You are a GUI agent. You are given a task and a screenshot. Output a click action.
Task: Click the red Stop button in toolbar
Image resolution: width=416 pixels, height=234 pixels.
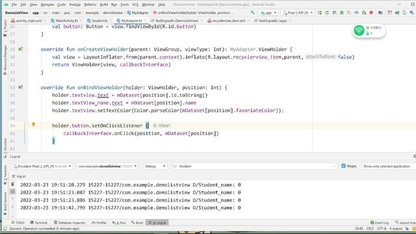point(371,12)
